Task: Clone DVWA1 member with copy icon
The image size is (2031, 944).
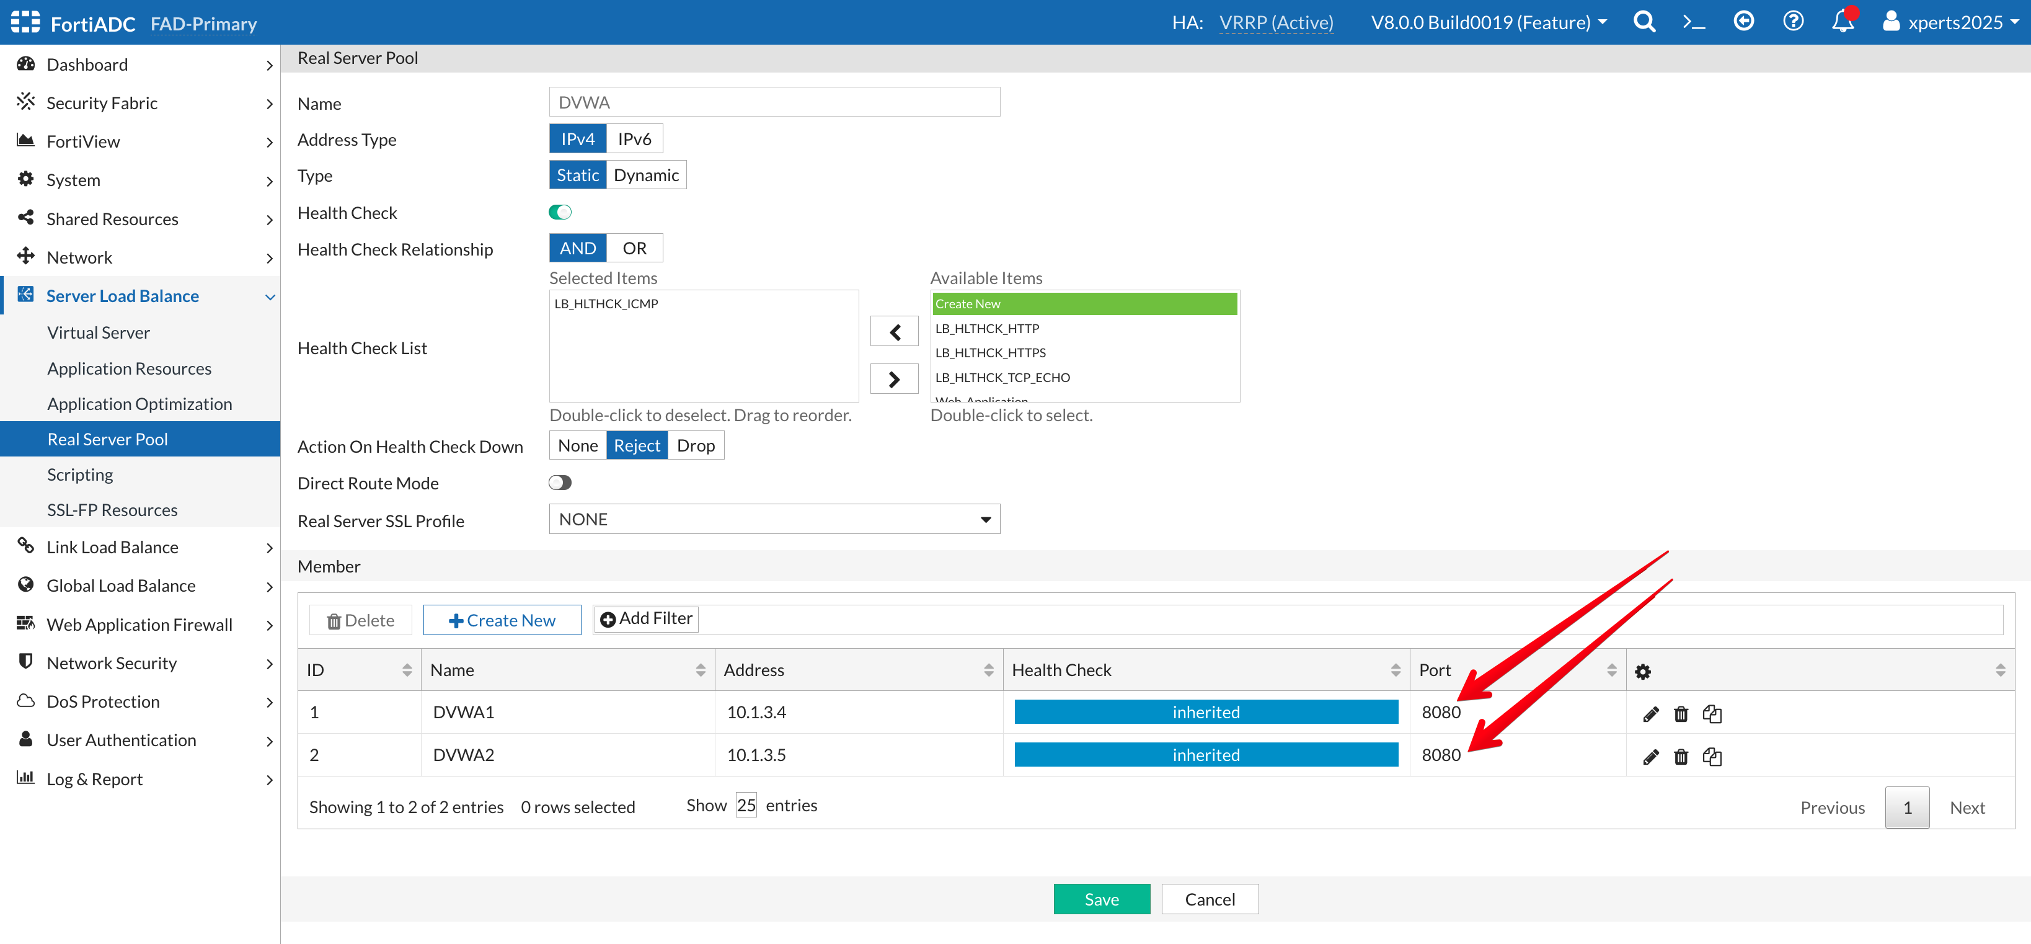Action: pos(1712,714)
